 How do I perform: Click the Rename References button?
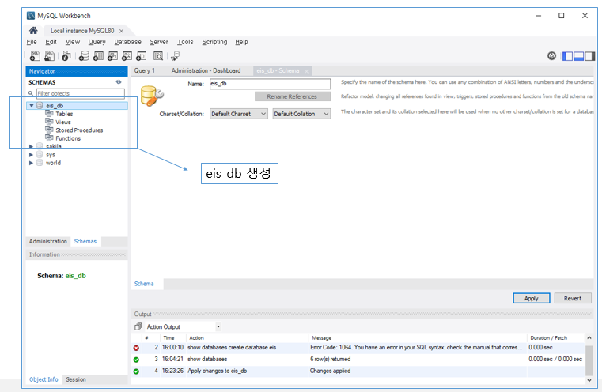(x=292, y=96)
